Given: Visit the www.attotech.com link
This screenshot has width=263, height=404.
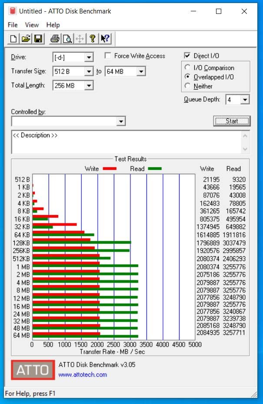Looking at the screenshot, I should 83,374.
